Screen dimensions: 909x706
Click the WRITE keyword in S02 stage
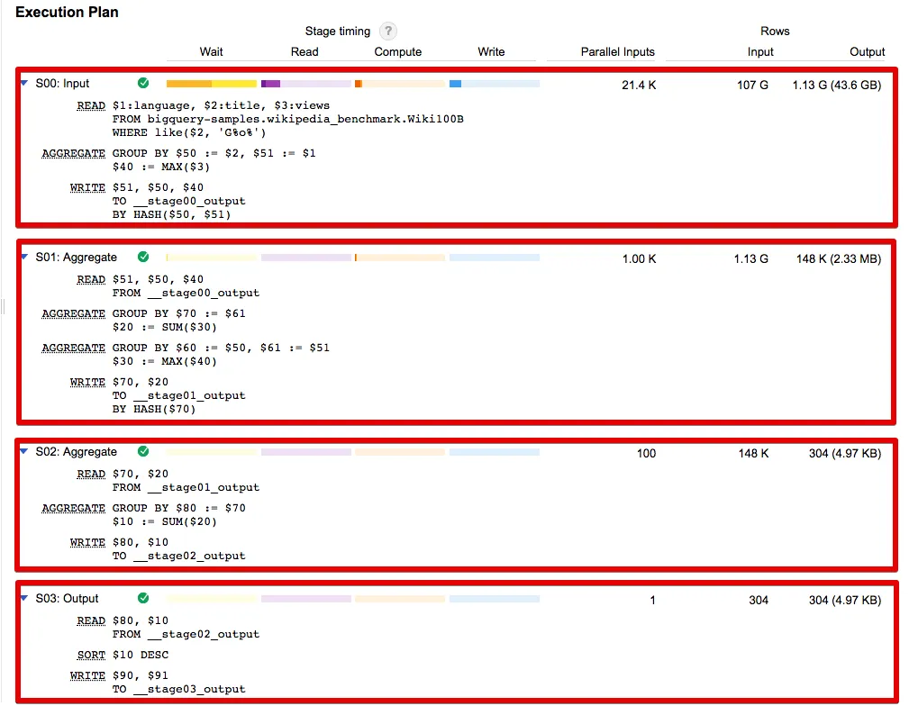pos(87,542)
